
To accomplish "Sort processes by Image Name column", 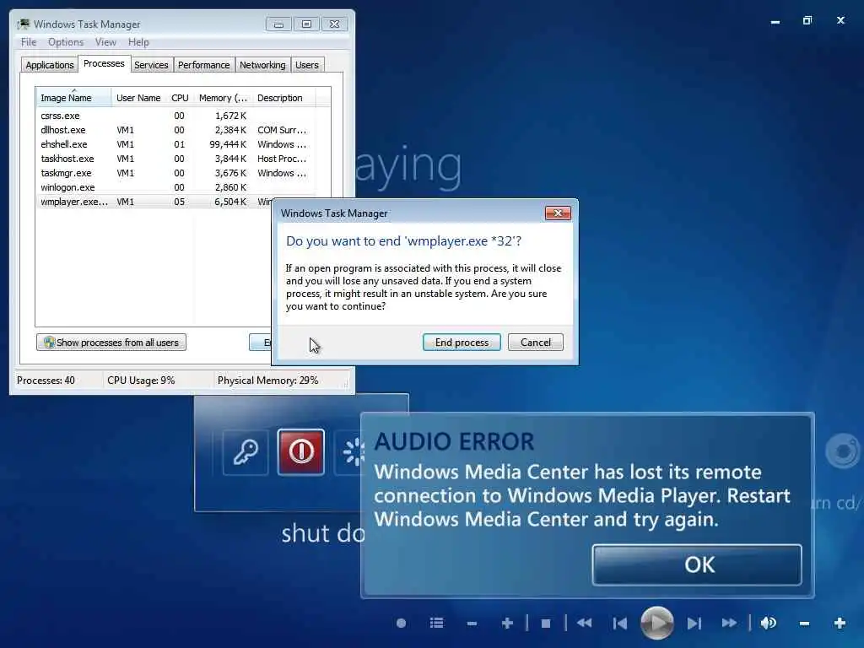I will pos(74,98).
